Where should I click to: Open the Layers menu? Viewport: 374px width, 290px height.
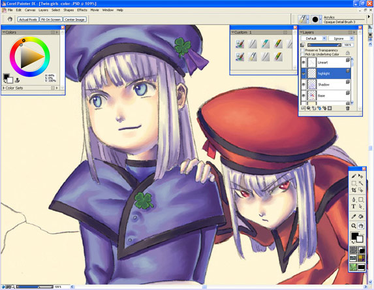pos(43,10)
